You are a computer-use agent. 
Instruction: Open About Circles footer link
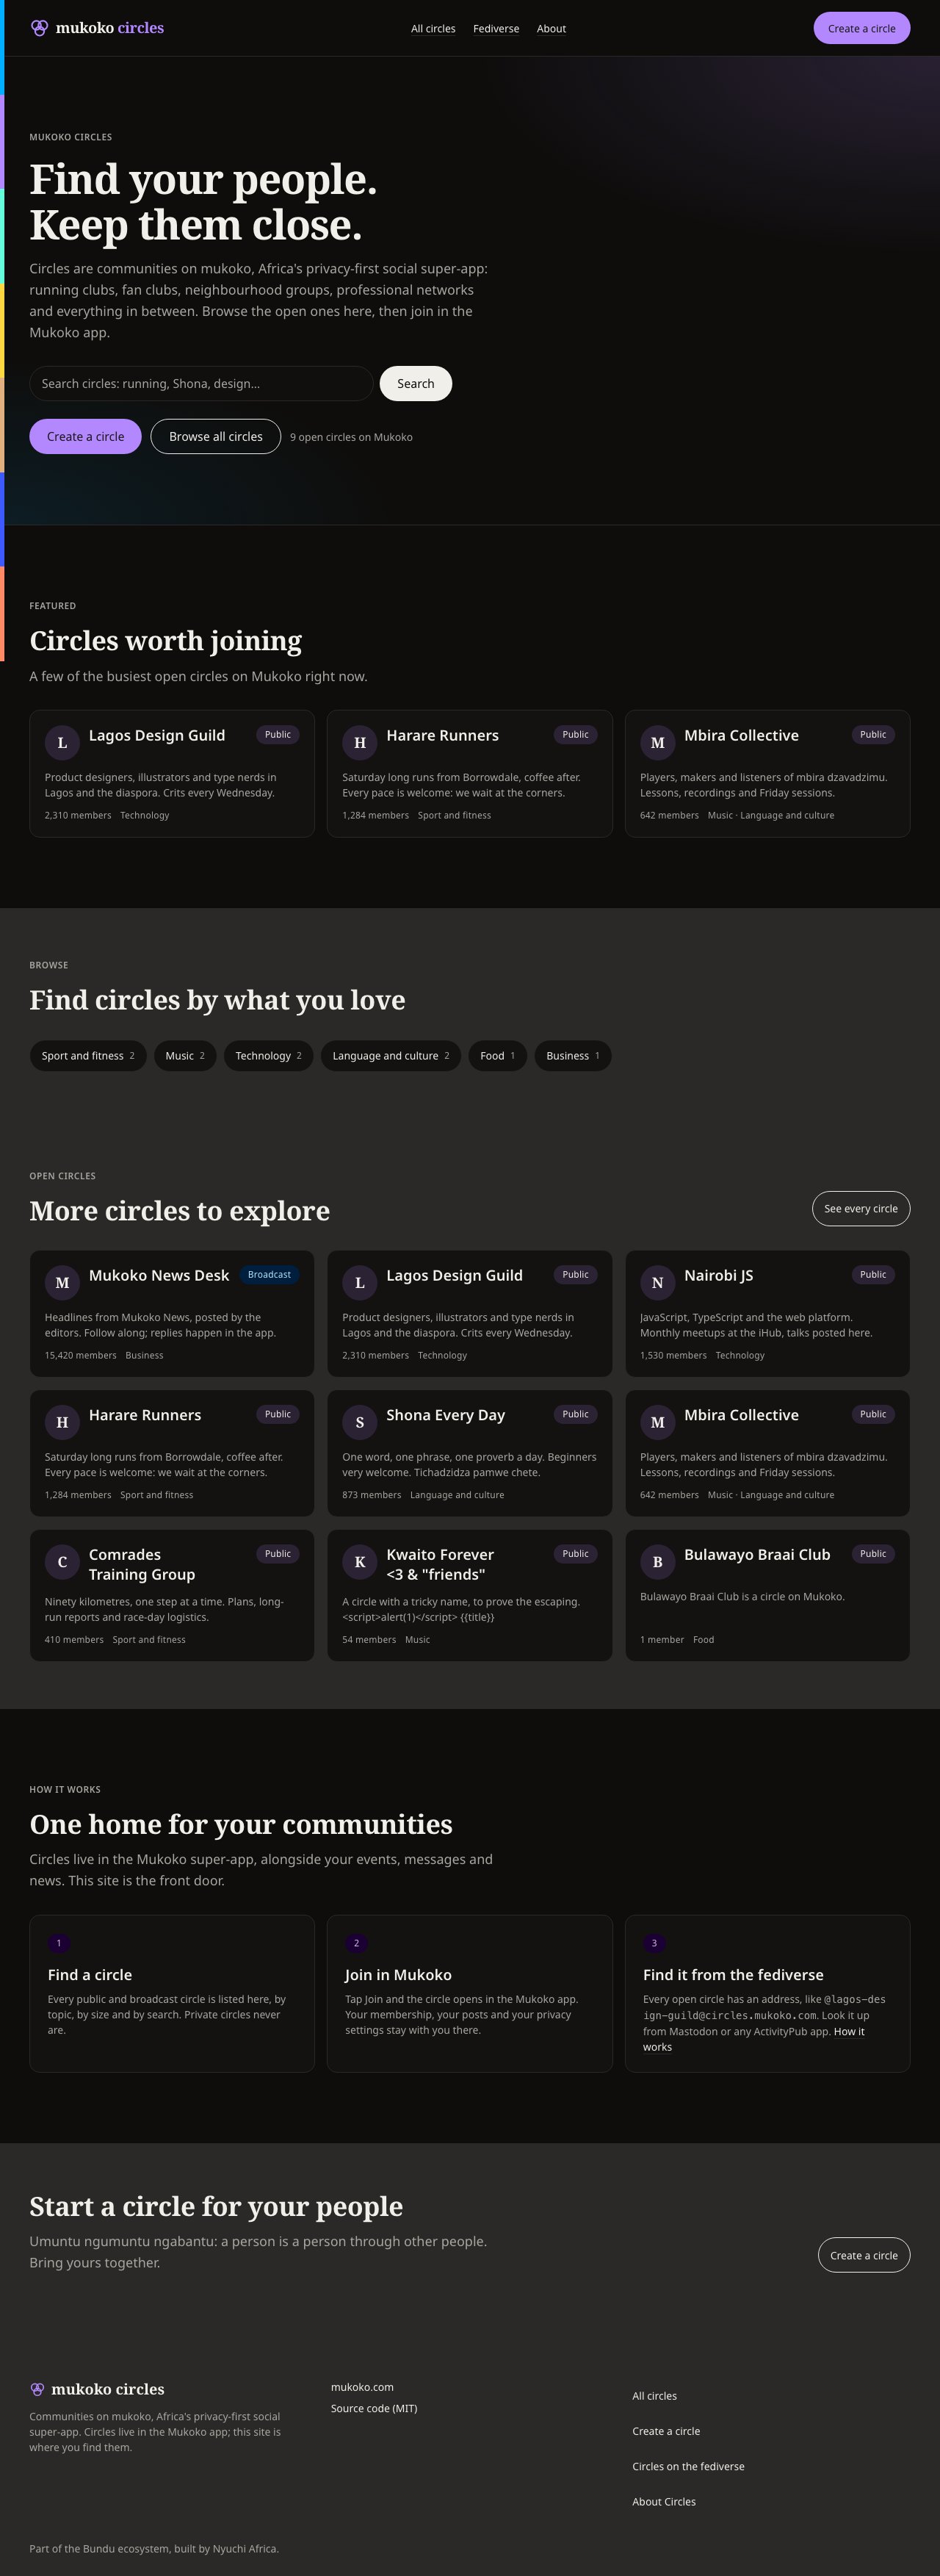pyautogui.click(x=664, y=2501)
